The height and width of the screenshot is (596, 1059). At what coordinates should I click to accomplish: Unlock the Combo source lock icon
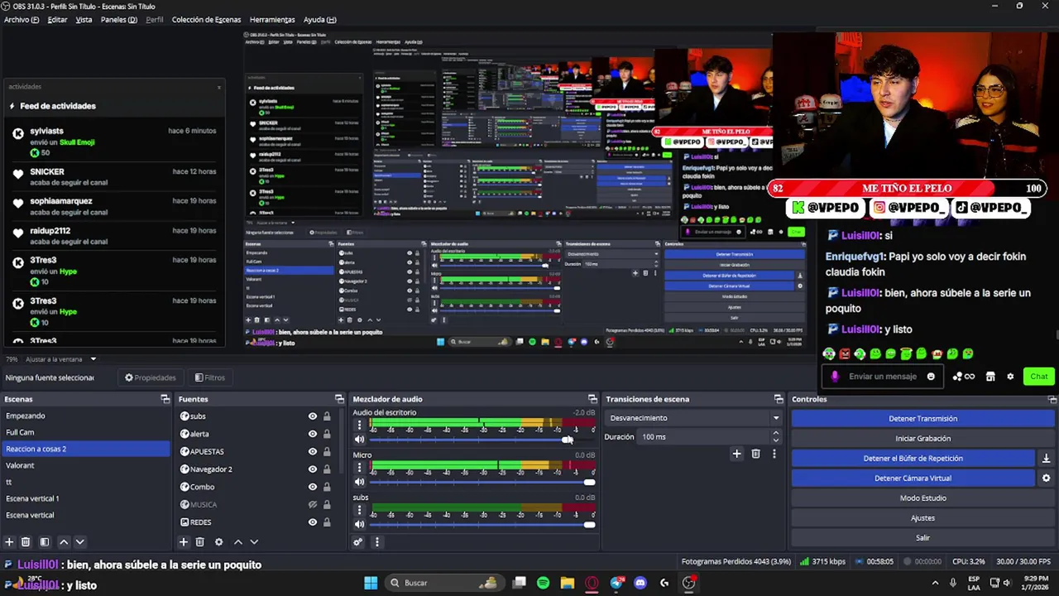tap(327, 487)
